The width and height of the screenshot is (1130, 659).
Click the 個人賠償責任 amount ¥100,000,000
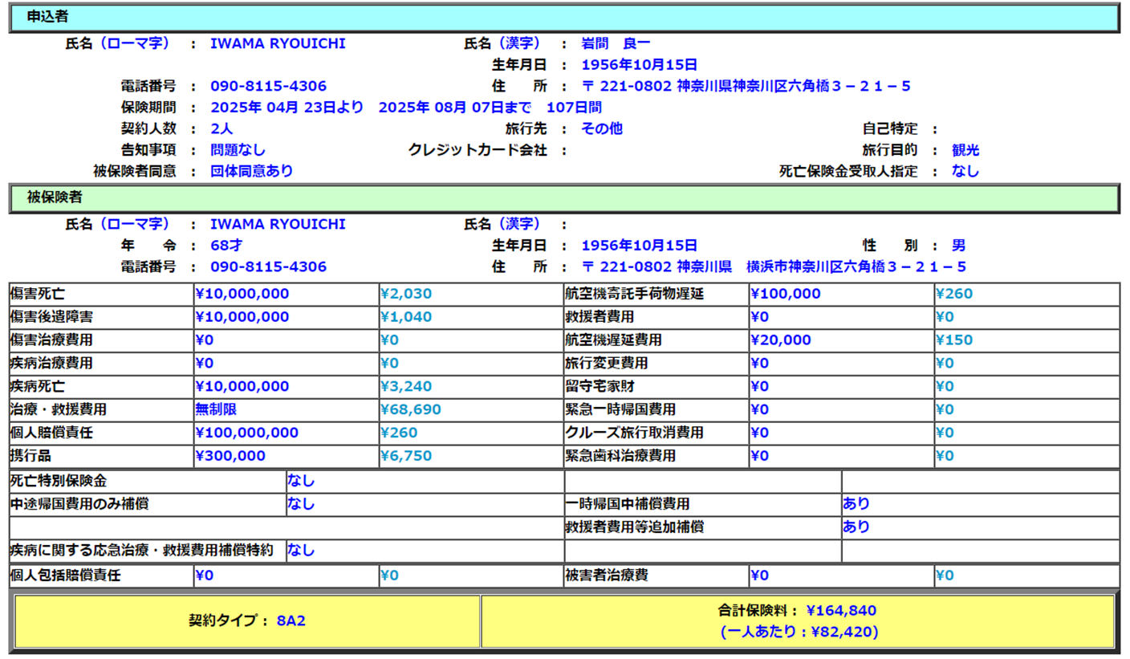pyautogui.click(x=246, y=433)
